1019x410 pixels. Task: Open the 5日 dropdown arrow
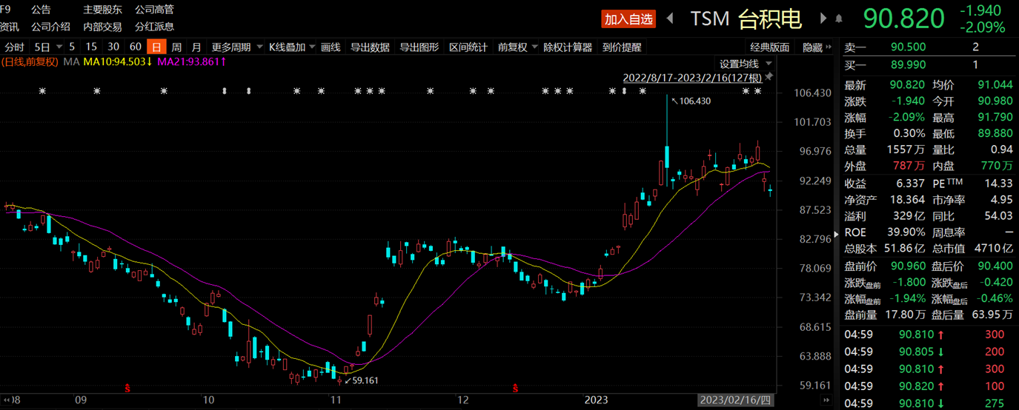(59, 47)
